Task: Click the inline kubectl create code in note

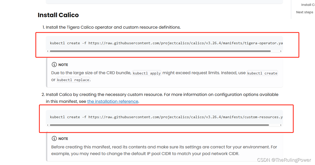Action: 262,73
